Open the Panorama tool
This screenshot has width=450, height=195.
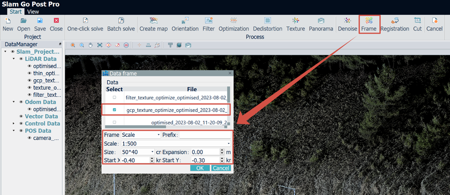coord(321,24)
